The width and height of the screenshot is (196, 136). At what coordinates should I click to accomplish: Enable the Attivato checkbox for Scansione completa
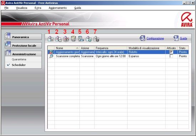pos(171,56)
